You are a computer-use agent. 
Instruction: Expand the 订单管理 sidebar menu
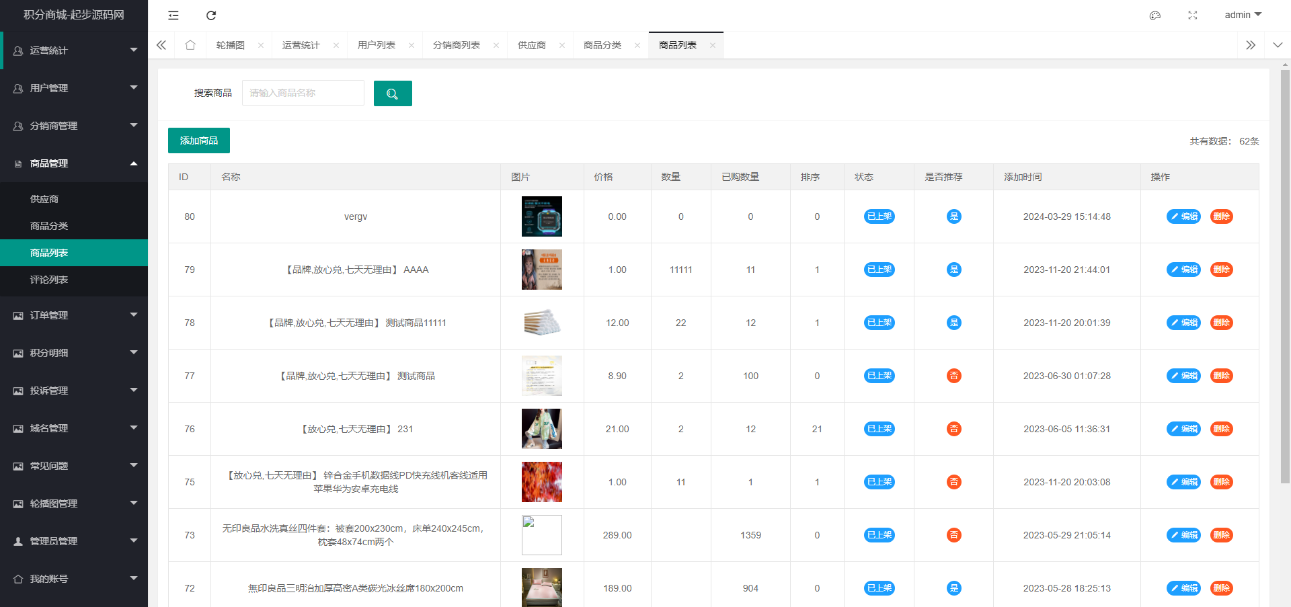(74, 315)
